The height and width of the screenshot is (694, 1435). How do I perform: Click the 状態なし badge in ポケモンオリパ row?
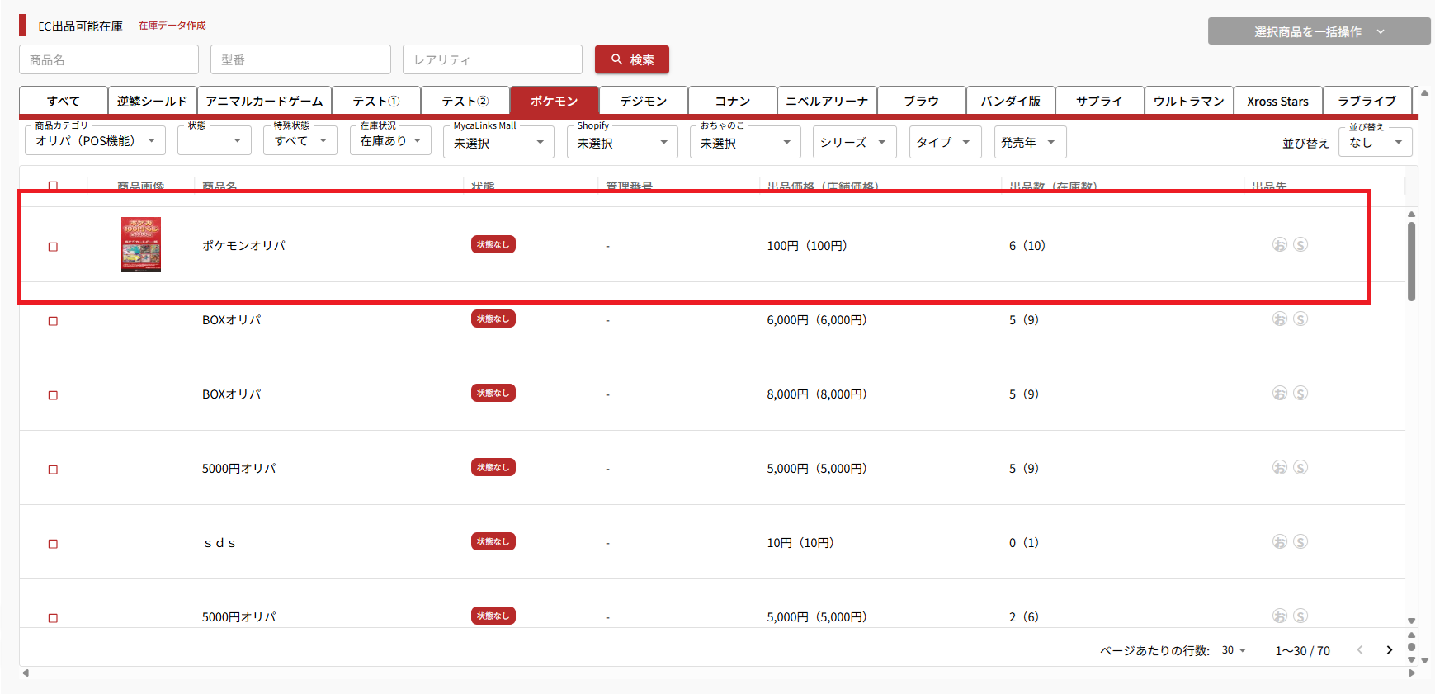(493, 245)
